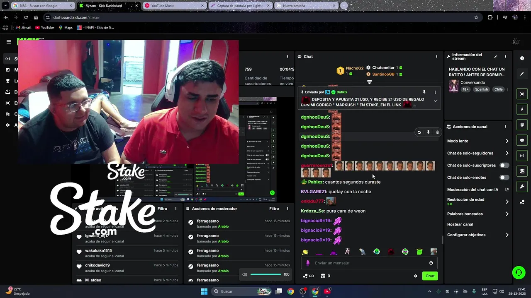
Task: Click the chat scrollbar
Action: (443, 240)
